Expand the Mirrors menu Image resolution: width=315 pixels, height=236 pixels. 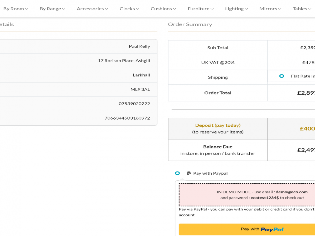pyautogui.click(x=270, y=9)
